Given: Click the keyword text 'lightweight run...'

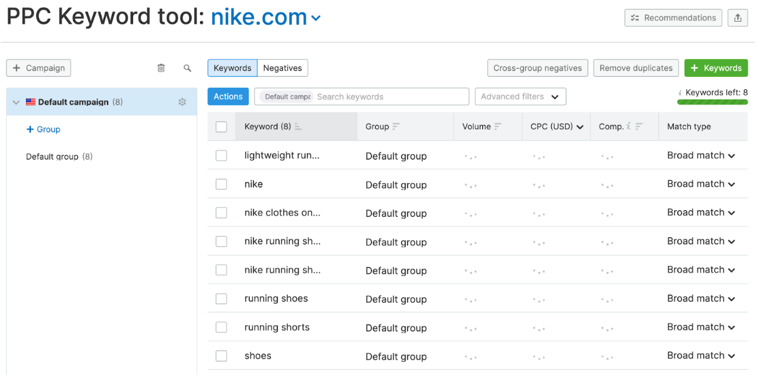Looking at the screenshot, I should click(282, 155).
